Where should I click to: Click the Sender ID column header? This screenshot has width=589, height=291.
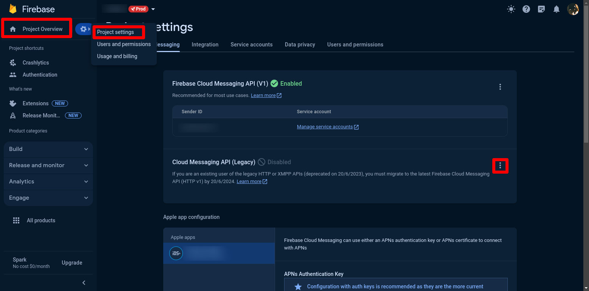click(x=192, y=112)
